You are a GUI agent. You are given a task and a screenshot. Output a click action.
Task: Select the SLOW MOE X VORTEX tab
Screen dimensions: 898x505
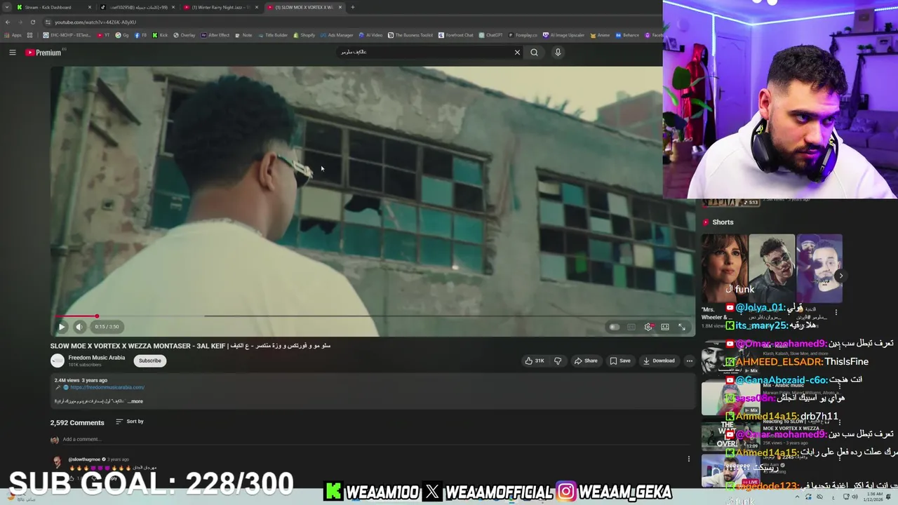click(304, 7)
